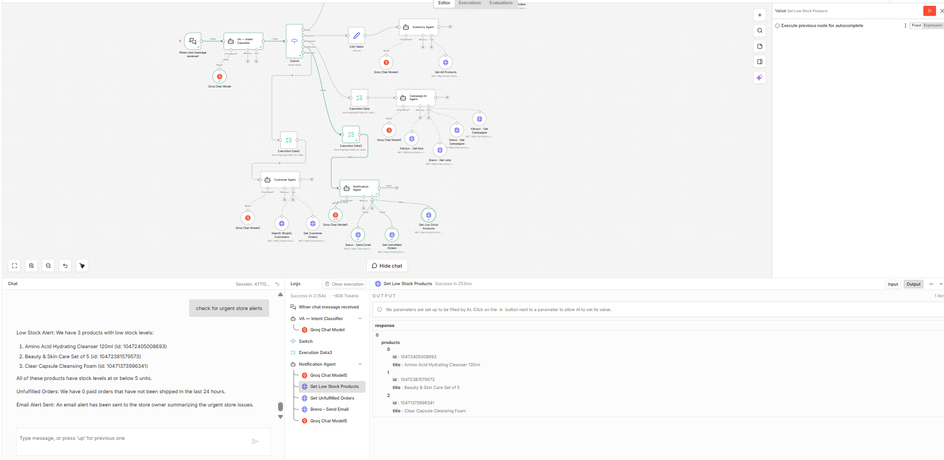Select the Klaviyo - Get Campaigns node
This screenshot has width=944, height=460.
[479, 119]
